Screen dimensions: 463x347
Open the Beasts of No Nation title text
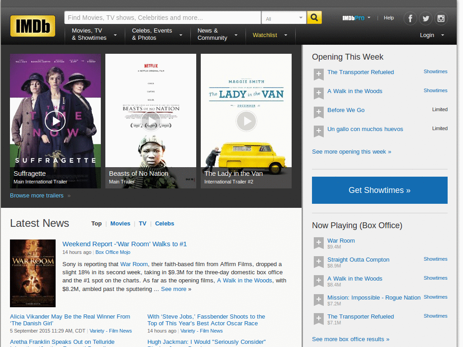coord(138,173)
